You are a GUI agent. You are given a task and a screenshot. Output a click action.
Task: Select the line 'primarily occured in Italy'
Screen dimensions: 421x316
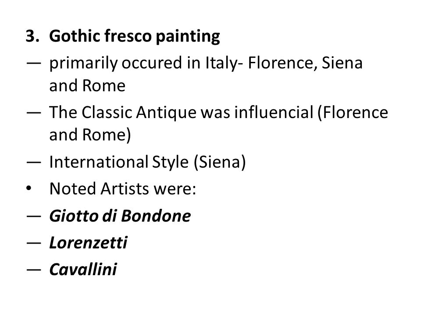143,63
